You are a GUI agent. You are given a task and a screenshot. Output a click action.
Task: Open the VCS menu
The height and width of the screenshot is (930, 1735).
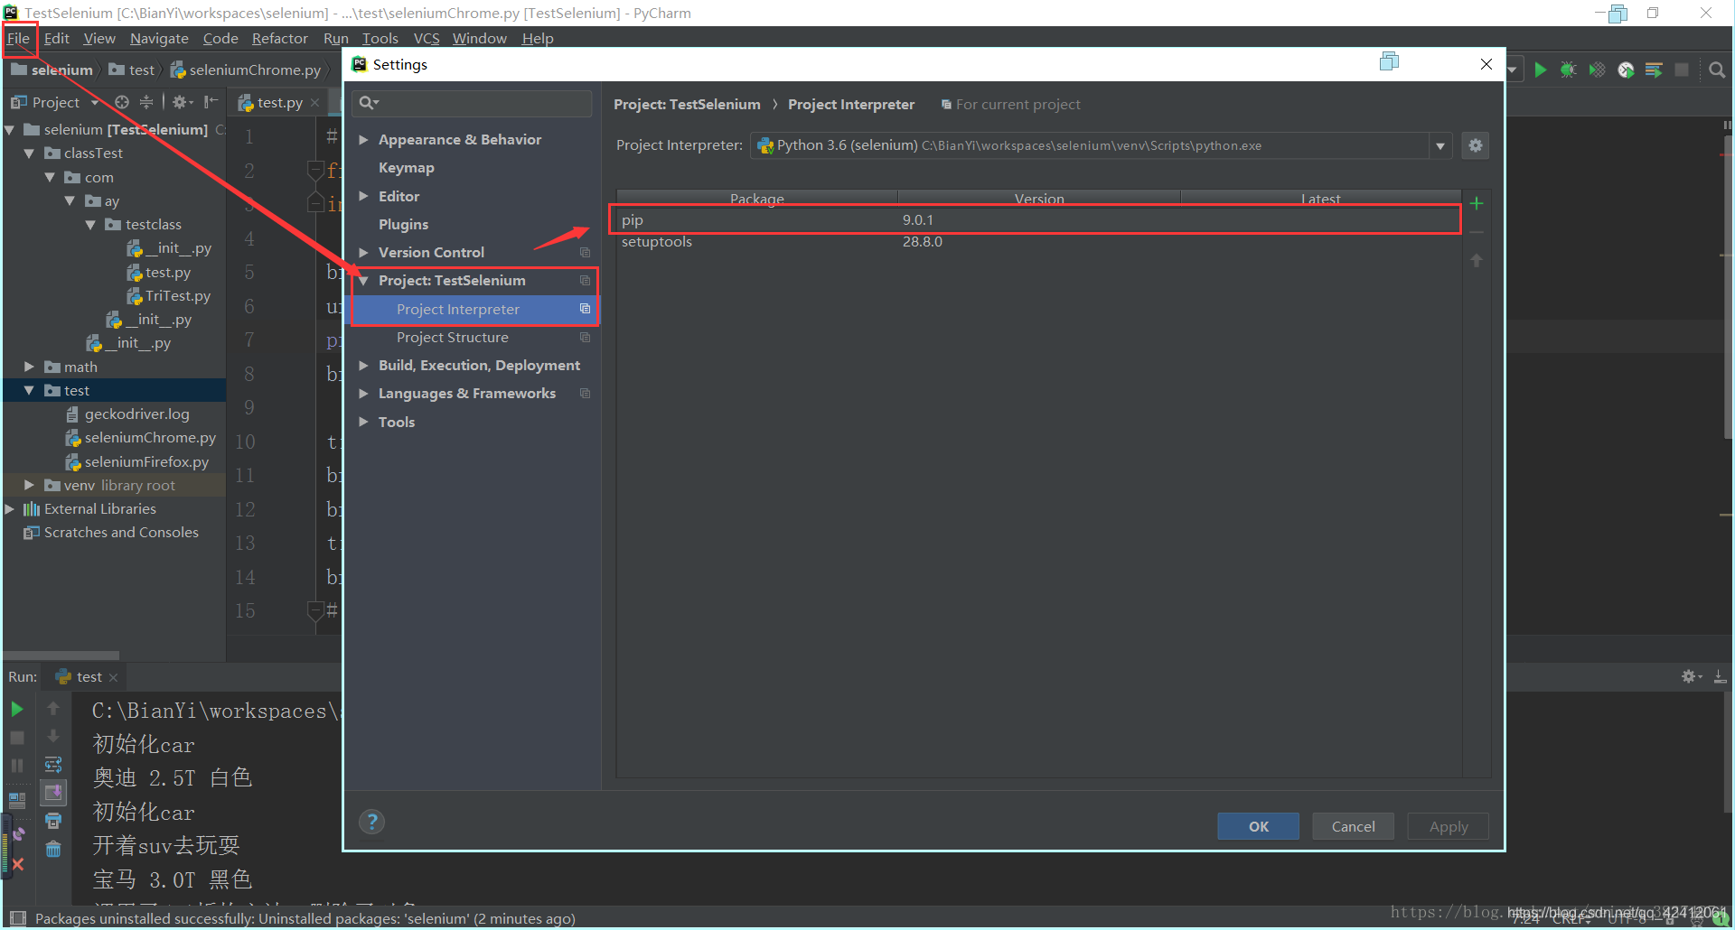[427, 38]
